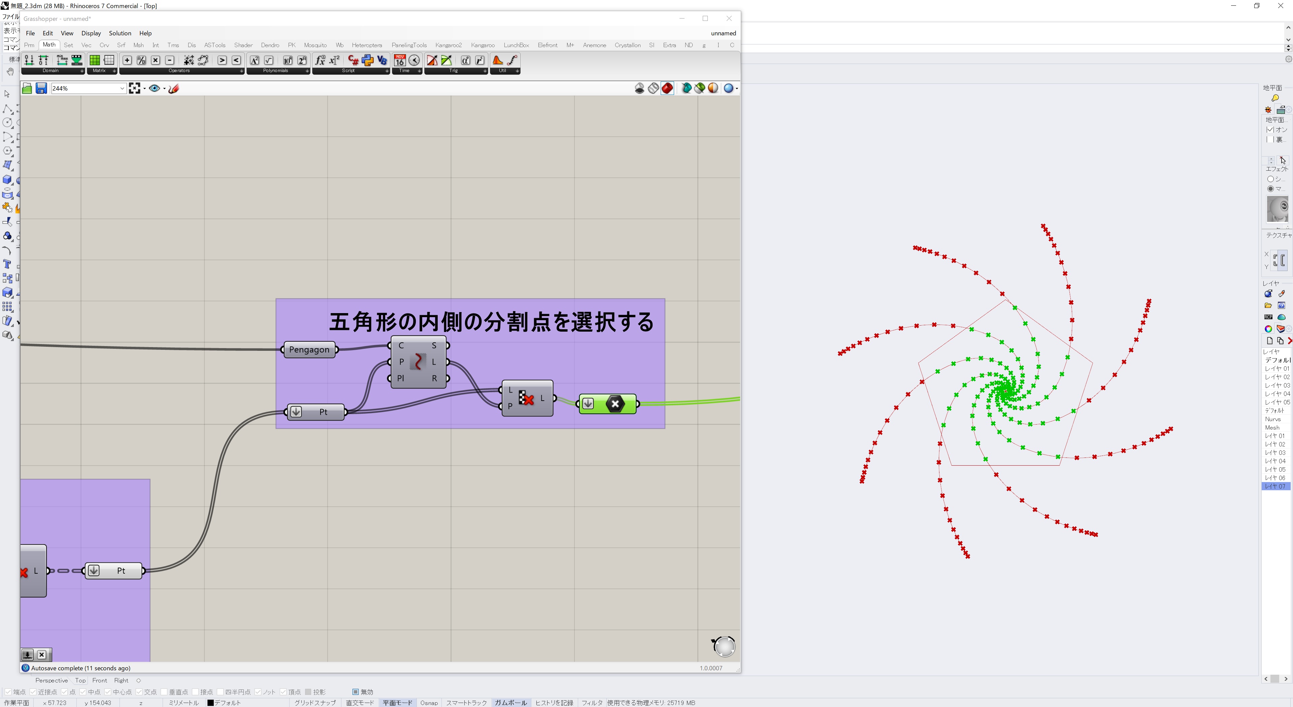This screenshot has width=1293, height=707.
Task: Open the Solution menu
Action: pos(120,33)
